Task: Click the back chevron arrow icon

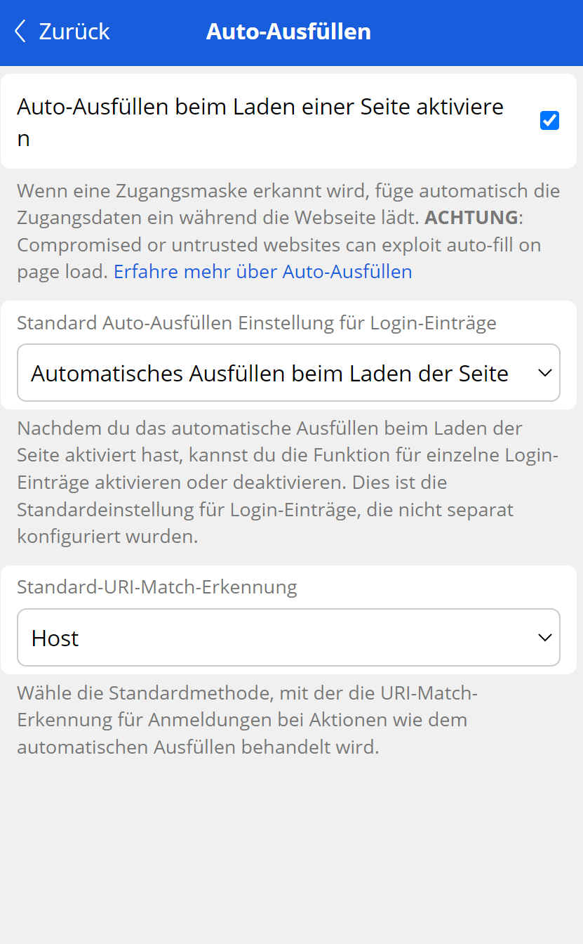Action: [20, 32]
